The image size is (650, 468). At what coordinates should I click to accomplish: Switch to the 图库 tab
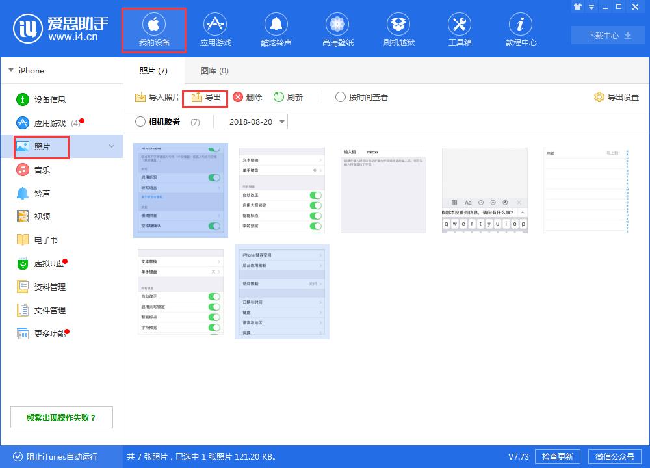click(x=213, y=70)
